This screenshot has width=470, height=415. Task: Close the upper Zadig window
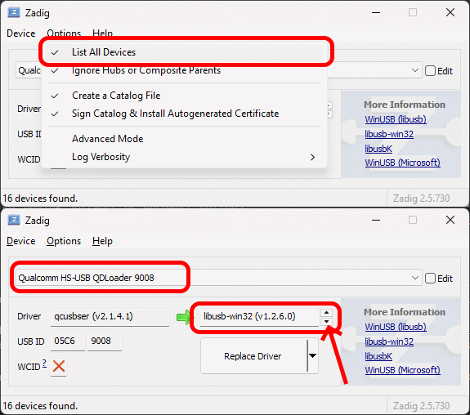click(450, 12)
